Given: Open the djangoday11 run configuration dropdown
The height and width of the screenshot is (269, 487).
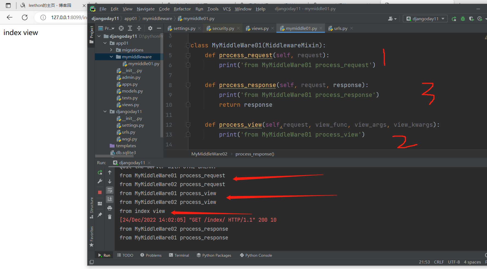Looking at the screenshot, I should click(425, 19).
